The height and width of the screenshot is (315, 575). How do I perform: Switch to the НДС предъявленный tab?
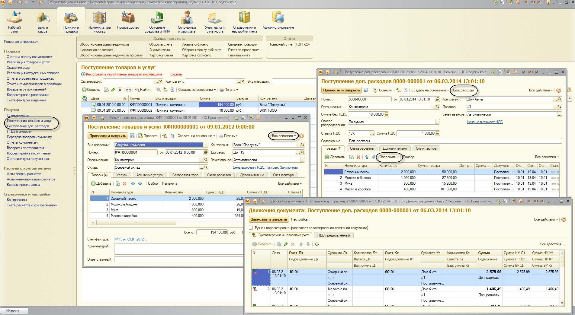[333, 235]
